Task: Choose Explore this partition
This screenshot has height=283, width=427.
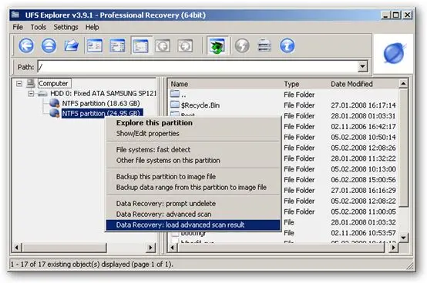Action: [x=193, y=123]
